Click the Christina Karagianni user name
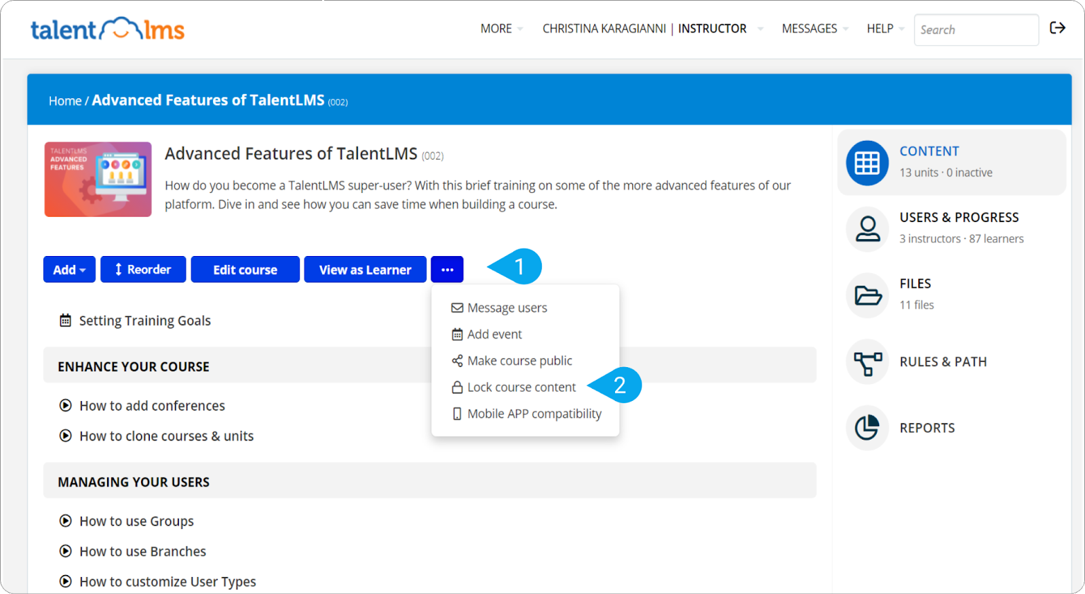 click(604, 28)
